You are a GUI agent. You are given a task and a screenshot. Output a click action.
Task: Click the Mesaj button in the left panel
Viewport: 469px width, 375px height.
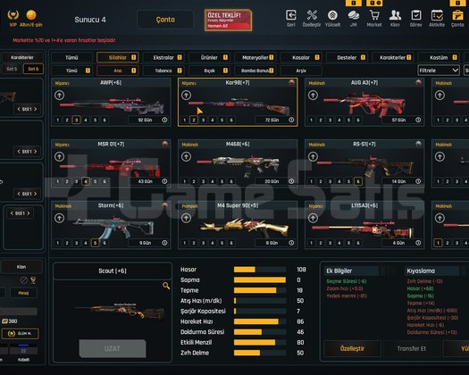(23, 293)
